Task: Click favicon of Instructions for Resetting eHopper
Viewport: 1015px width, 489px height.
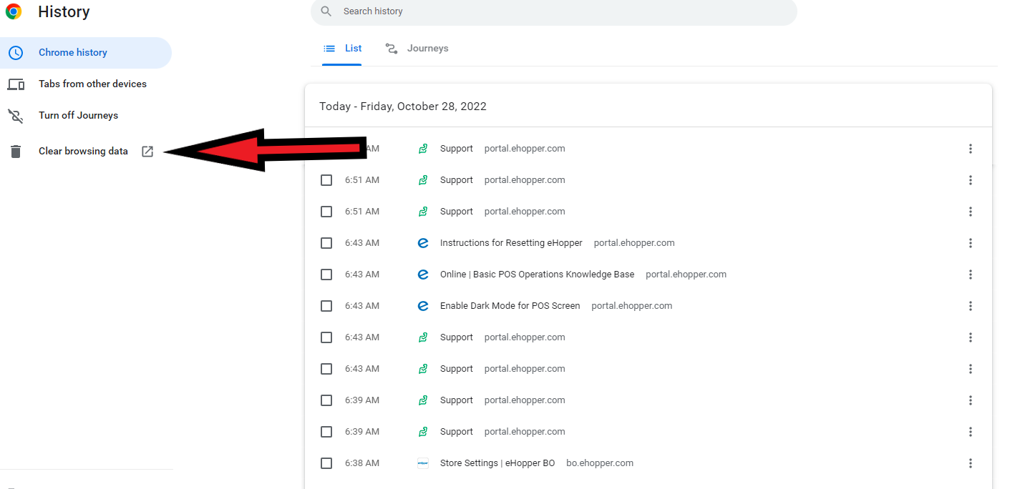Action: pos(423,243)
